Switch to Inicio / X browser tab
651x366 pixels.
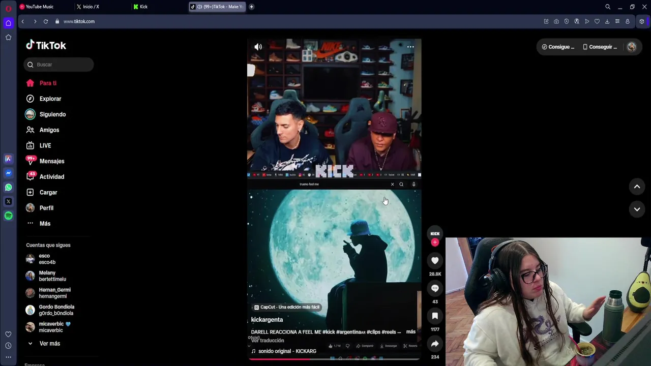coord(88,7)
